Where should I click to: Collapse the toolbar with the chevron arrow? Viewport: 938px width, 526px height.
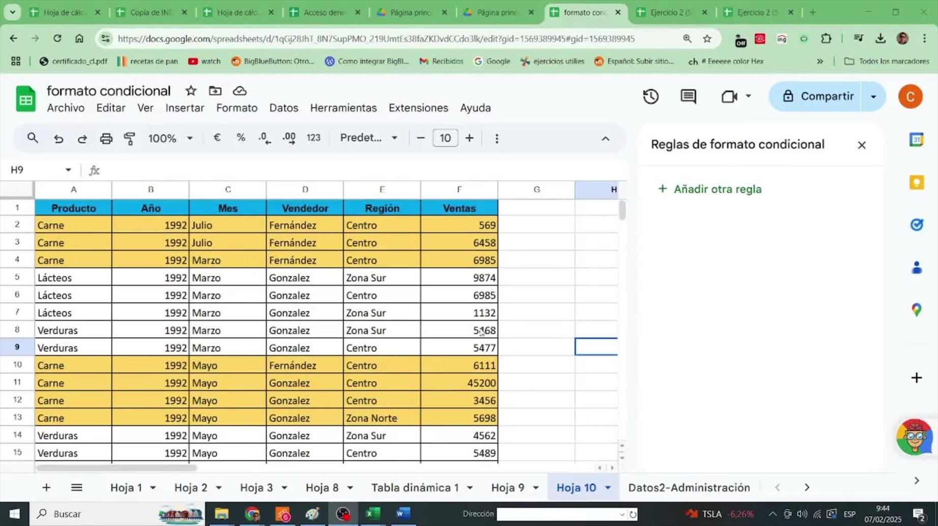tap(605, 138)
